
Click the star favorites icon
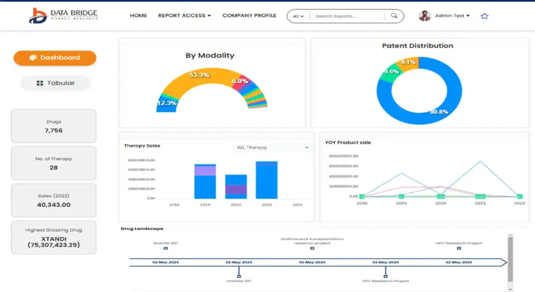(484, 16)
